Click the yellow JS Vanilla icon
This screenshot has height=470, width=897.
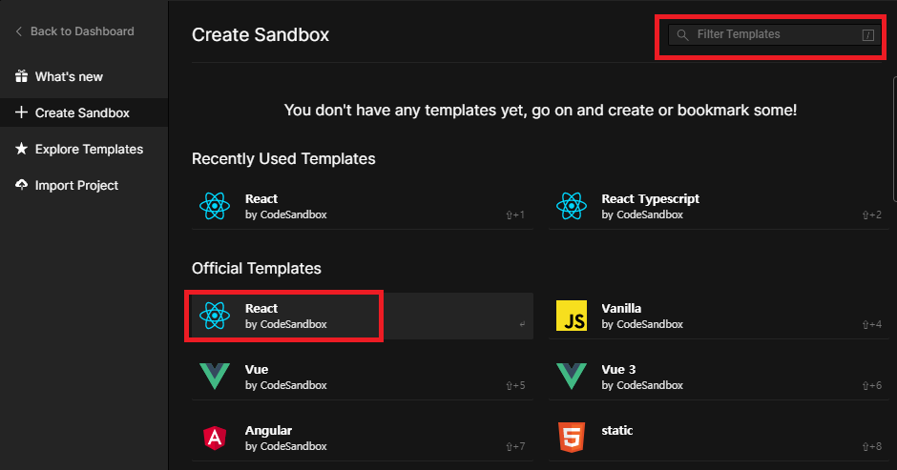[x=572, y=316]
